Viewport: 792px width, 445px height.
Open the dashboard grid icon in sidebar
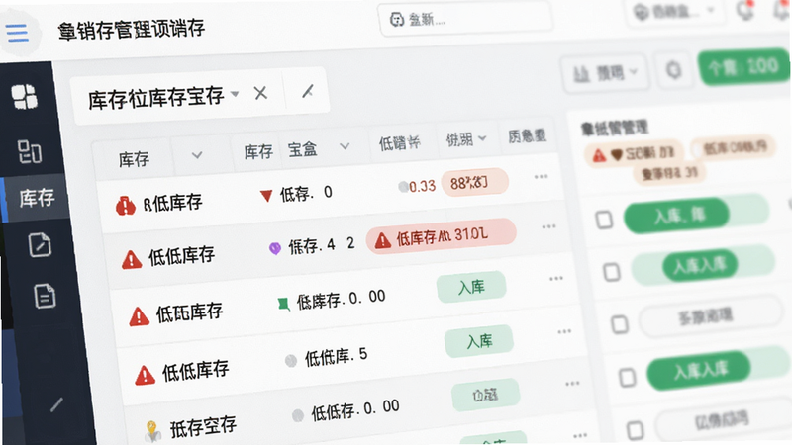coord(24,96)
